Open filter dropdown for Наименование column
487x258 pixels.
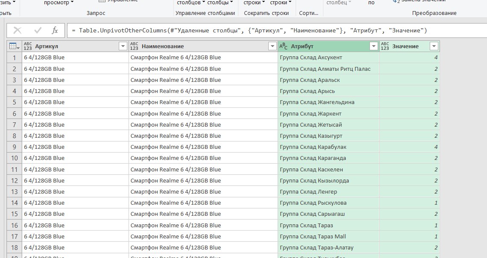[x=273, y=46]
